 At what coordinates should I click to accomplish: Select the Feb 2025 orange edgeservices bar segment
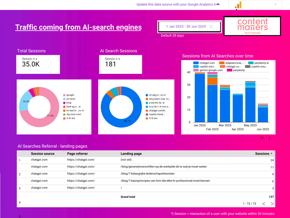[x=212, y=81]
